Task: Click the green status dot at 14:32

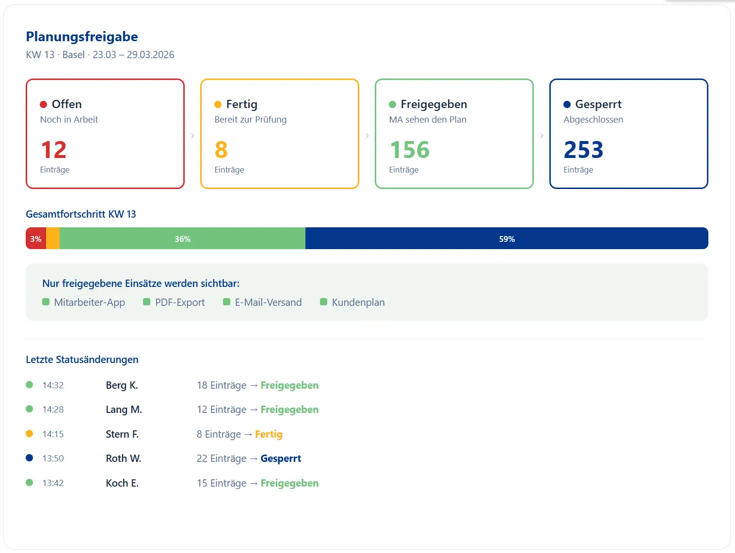Action: pos(30,385)
